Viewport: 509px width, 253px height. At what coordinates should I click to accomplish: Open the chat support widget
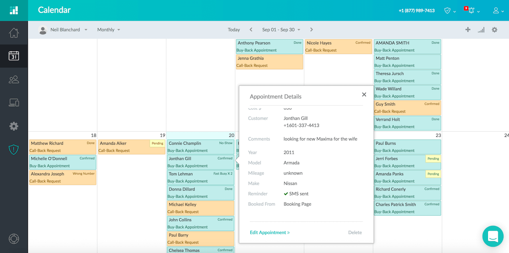point(493,237)
